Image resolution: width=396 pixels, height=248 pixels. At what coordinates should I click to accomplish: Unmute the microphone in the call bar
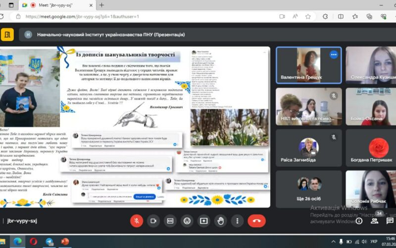point(136,221)
